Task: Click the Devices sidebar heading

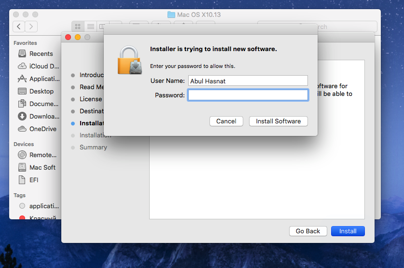Action: click(24, 144)
